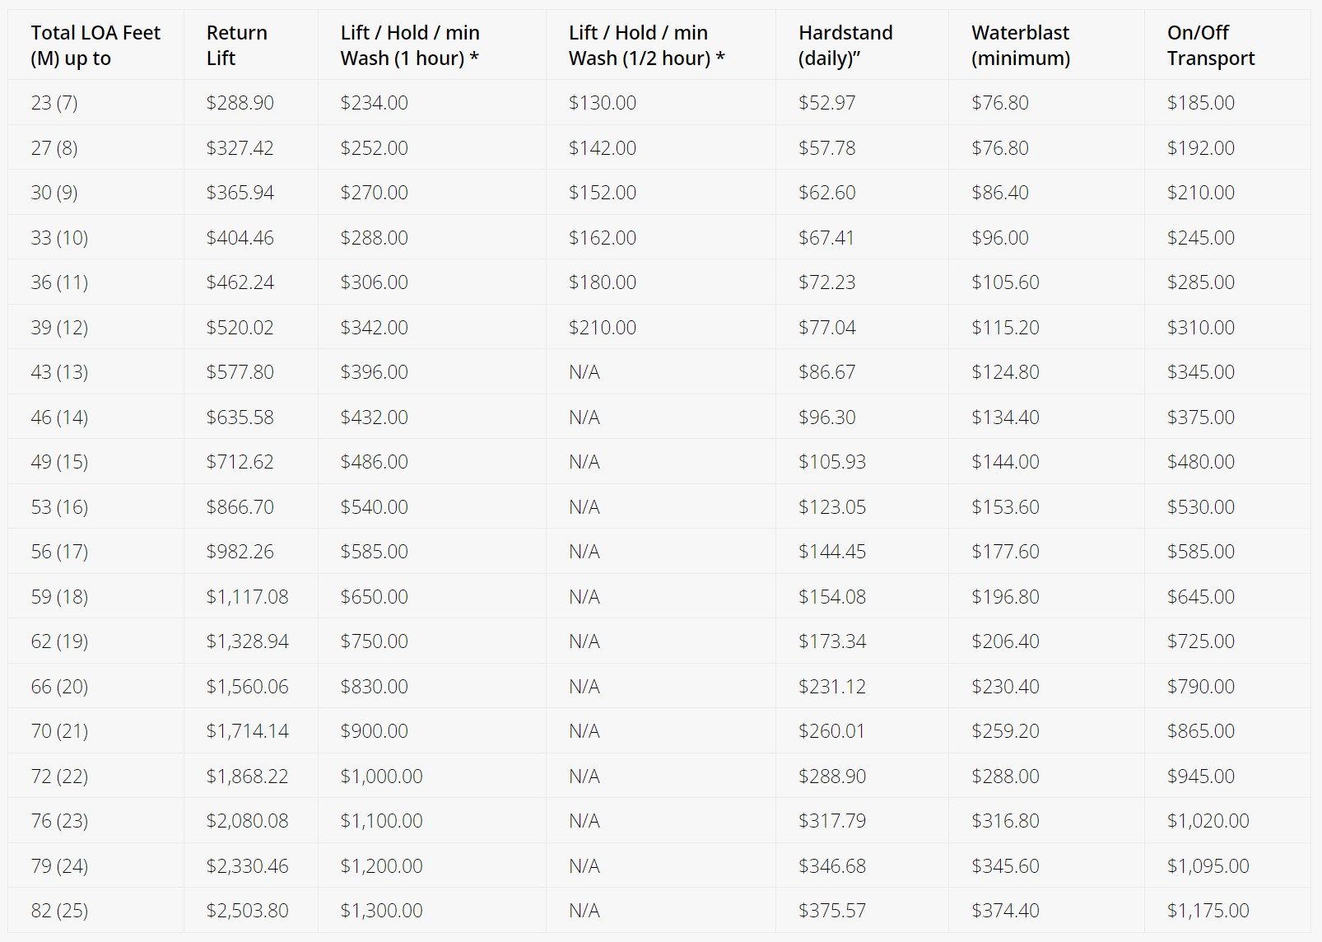This screenshot has height=942, width=1322.
Task: Click the $1,175.00 On/Off Transport price
Action: (1208, 911)
